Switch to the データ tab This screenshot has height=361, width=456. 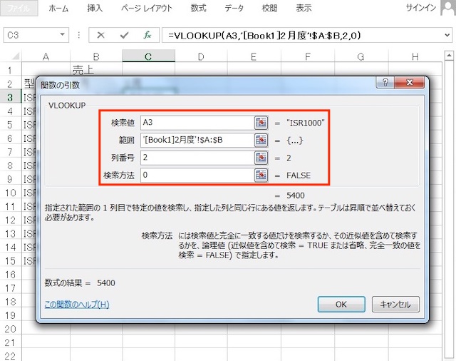pos(234,8)
